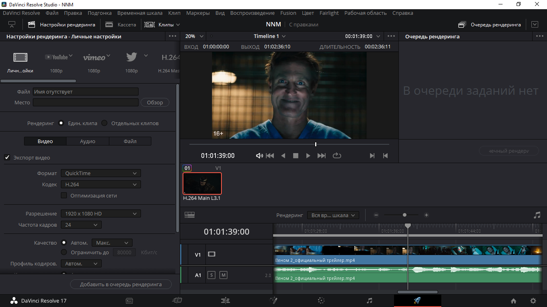547x307 pixels.
Task: Switch to the Аудио settings tab
Action: point(88,141)
